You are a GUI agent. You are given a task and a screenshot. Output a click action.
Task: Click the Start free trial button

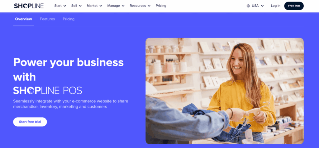tap(30, 122)
